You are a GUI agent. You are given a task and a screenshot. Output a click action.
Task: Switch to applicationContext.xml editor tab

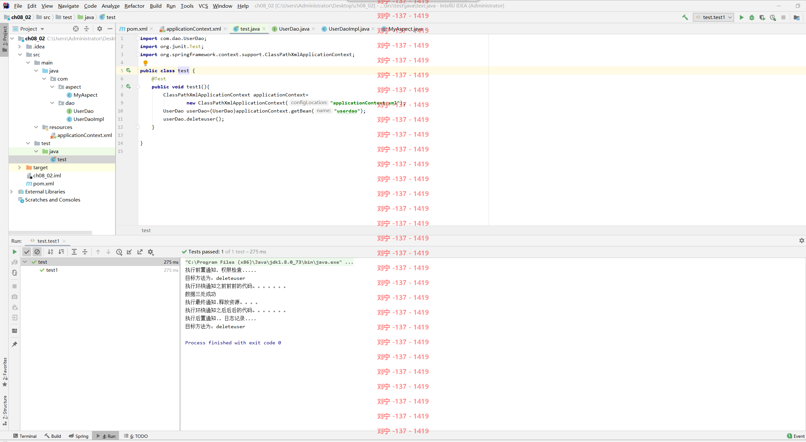(194, 29)
